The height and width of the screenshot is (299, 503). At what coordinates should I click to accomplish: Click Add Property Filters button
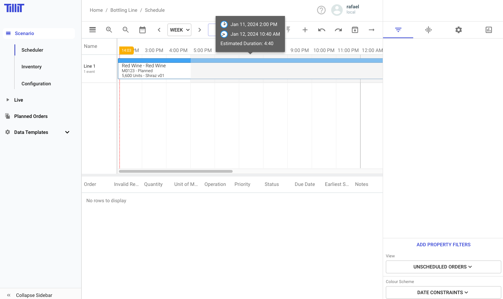point(443,245)
